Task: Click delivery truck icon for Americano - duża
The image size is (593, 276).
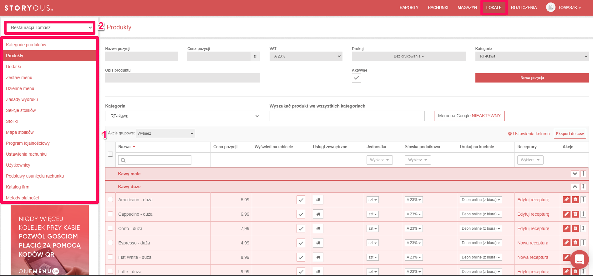Action: click(x=318, y=200)
